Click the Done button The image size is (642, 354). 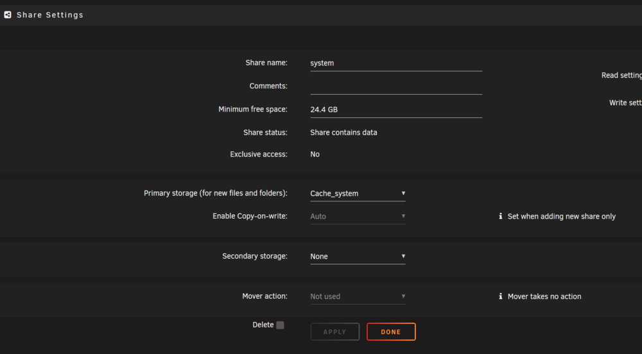[x=391, y=332]
